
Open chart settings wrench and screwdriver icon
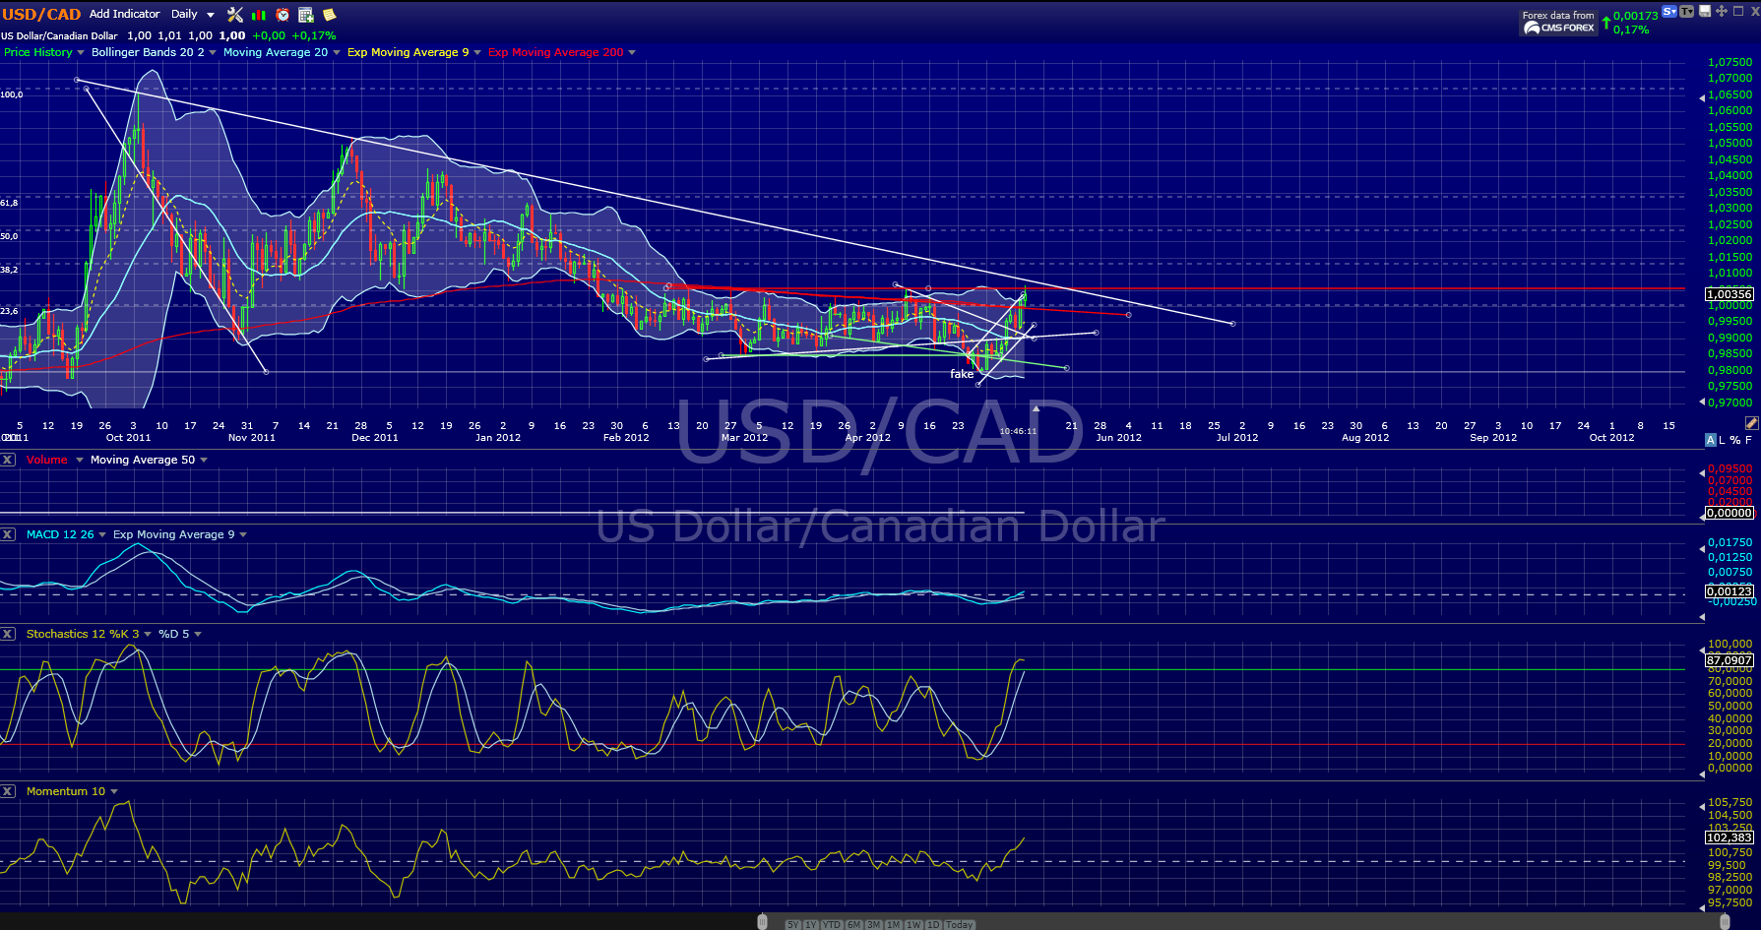[x=234, y=15]
